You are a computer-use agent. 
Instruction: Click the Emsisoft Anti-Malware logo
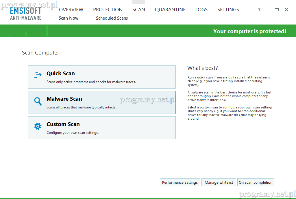tap(26, 14)
